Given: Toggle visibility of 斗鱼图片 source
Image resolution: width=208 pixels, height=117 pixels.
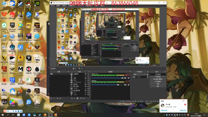Looking at the screenshot, I should (86, 74).
